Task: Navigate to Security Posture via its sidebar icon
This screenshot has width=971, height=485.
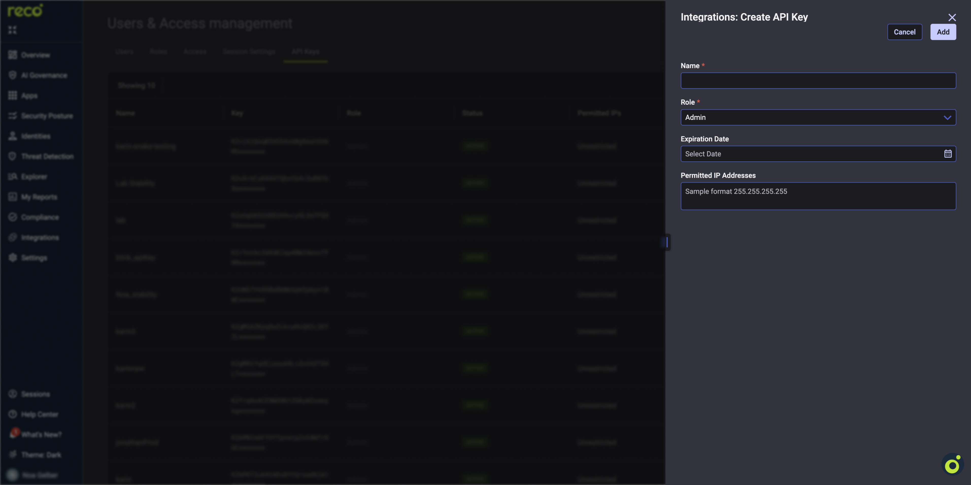Action: coord(12,116)
